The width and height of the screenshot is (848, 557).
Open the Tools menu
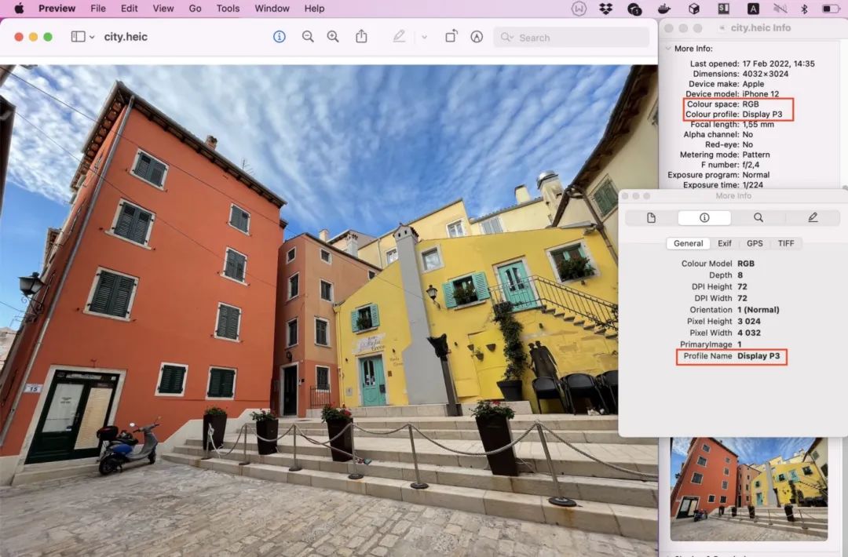(x=228, y=9)
